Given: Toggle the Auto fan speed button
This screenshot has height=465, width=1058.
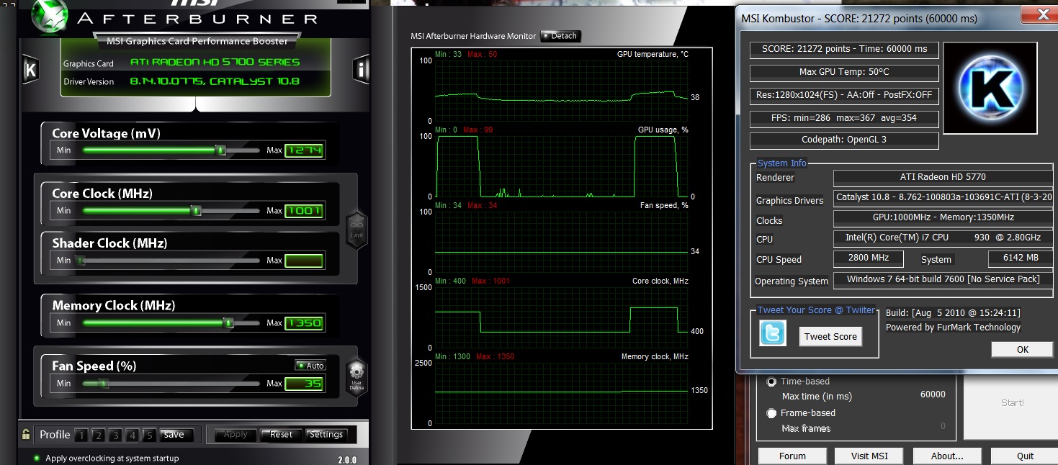Looking at the screenshot, I should [x=310, y=366].
